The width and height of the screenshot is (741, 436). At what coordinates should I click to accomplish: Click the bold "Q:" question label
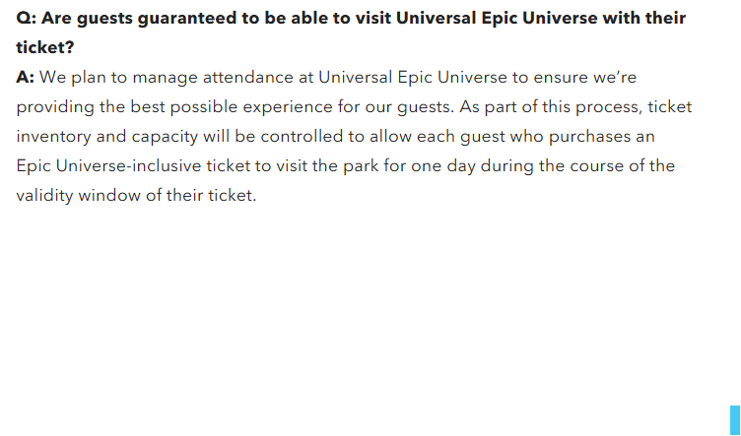point(27,18)
